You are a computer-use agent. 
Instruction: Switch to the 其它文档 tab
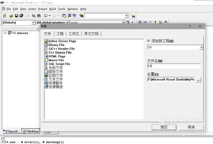(x=91, y=34)
